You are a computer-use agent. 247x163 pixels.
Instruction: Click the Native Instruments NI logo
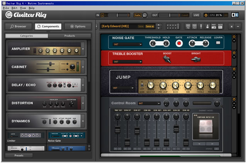click(235, 15)
